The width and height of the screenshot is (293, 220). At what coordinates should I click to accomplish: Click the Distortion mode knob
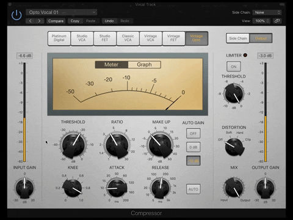pos(234,147)
